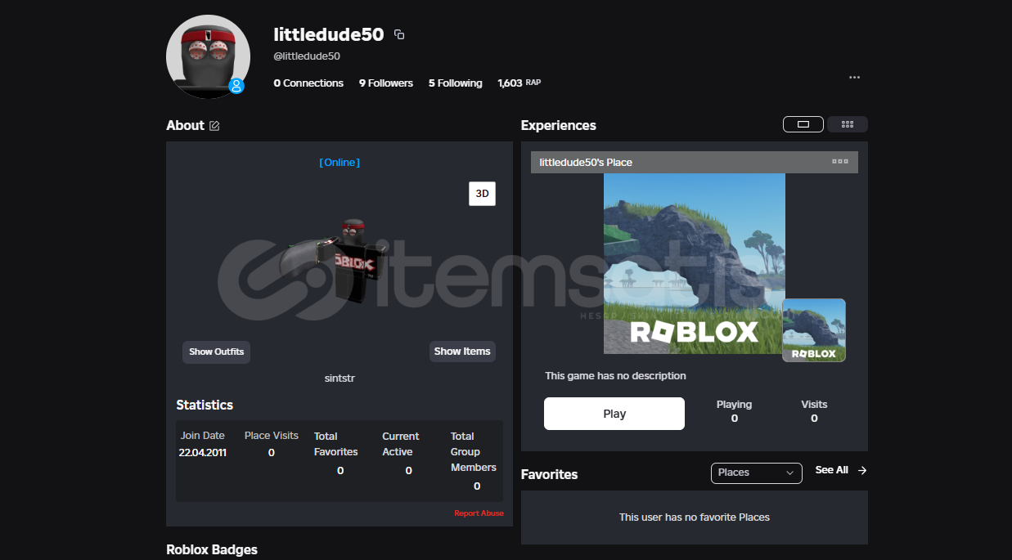The height and width of the screenshot is (560, 1012).
Task: Click the littledude50 display name
Action: pos(329,34)
